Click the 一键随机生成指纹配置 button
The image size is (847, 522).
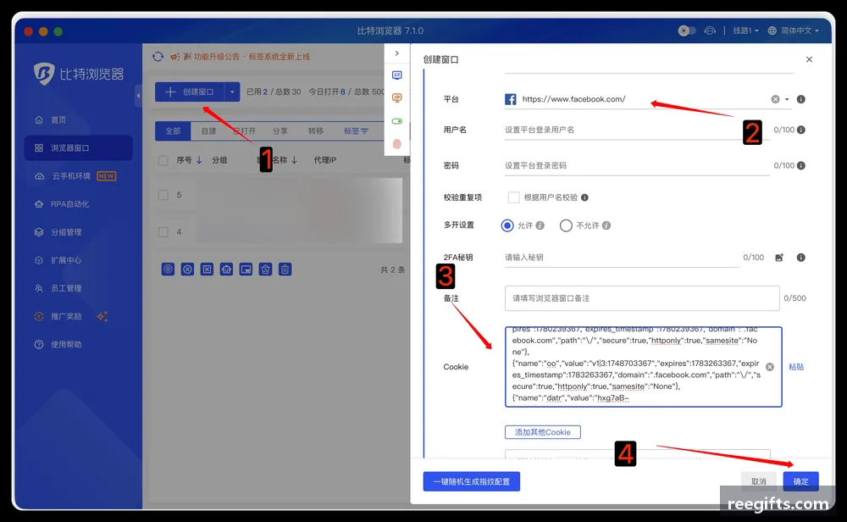coord(472,481)
